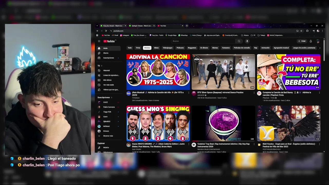Open the PC bookmarks folder
This screenshot has width=329, height=185.
click(253, 35)
